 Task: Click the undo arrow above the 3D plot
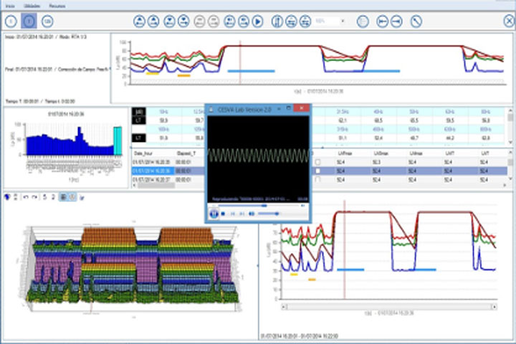pos(25,196)
